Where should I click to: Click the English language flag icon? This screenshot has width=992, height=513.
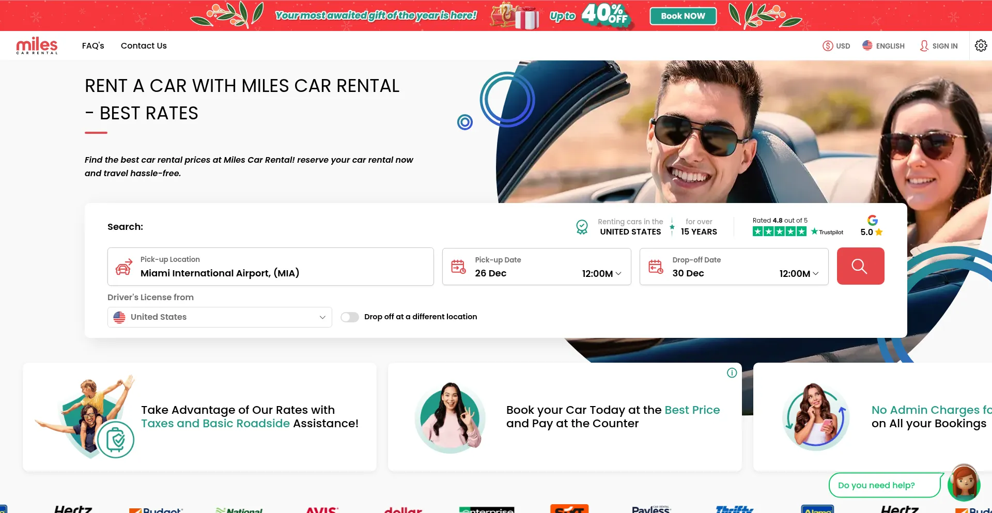867,45
